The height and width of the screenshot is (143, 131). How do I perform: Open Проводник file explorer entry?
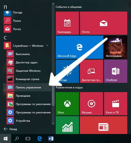point(27,96)
